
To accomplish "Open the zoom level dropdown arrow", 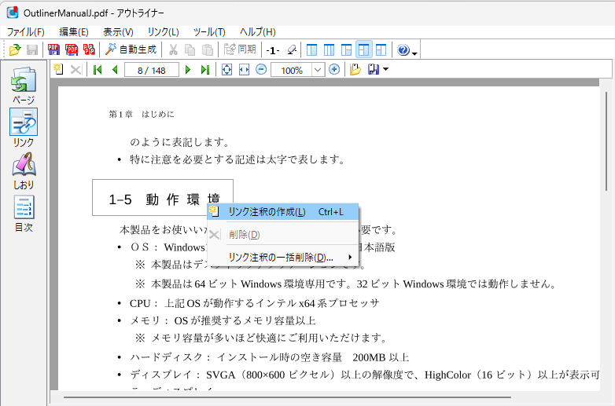I will click(318, 70).
